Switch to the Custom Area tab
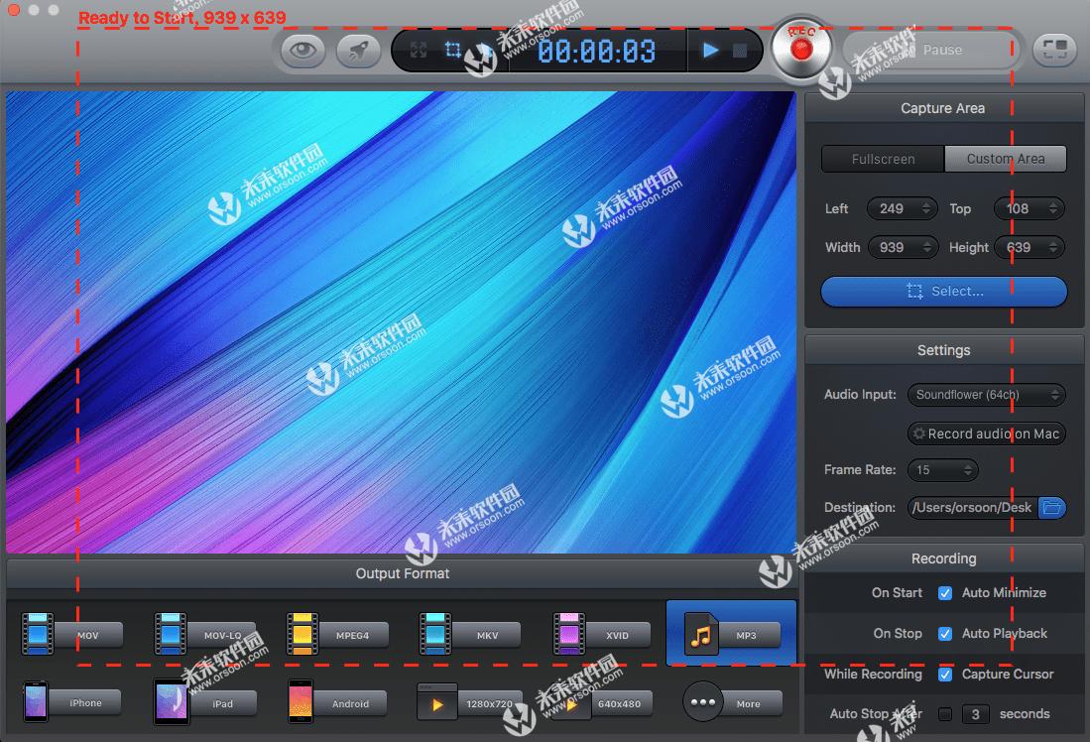1090x742 pixels. click(1006, 158)
